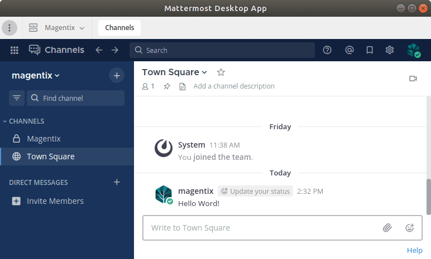431x259 pixels.
Task: Click the Hello Word! message text
Action: [199, 203]
